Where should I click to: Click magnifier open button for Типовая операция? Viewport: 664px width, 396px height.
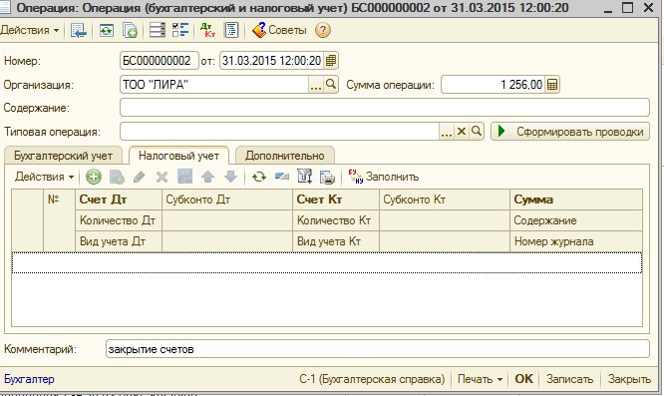477,132
